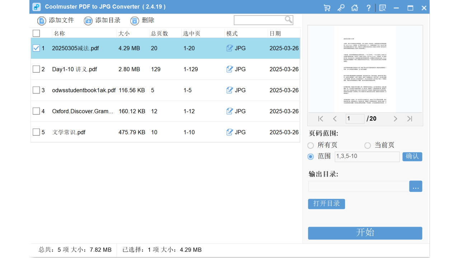This screenshot has height=258, width=459.
Task: Open help with the question mark icon
Action: pos(369,7)
